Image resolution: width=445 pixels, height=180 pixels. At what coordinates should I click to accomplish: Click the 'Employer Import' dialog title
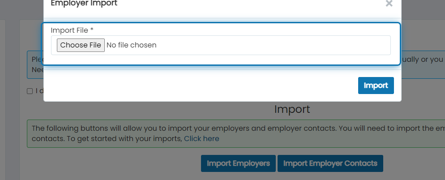84,4
